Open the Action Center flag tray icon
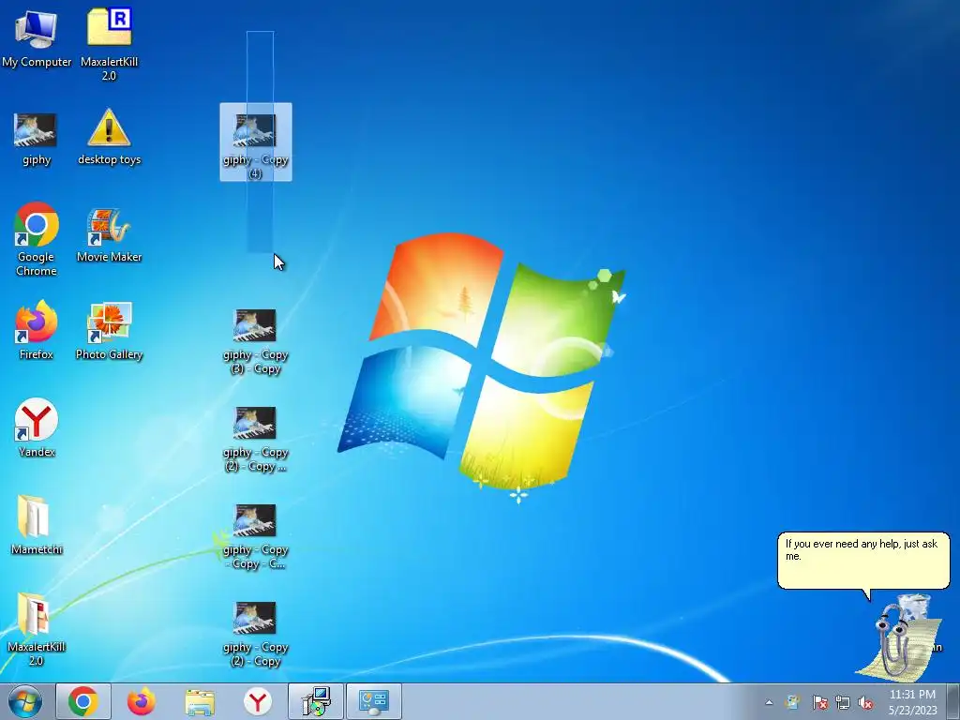 click(x=819, y=702)
